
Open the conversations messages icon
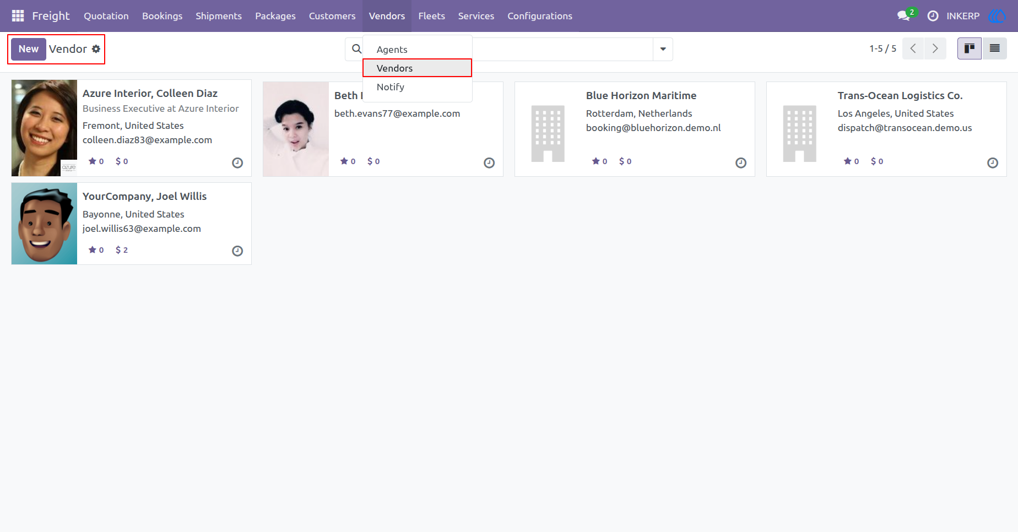pyautogui.click(x=903, y=16)
